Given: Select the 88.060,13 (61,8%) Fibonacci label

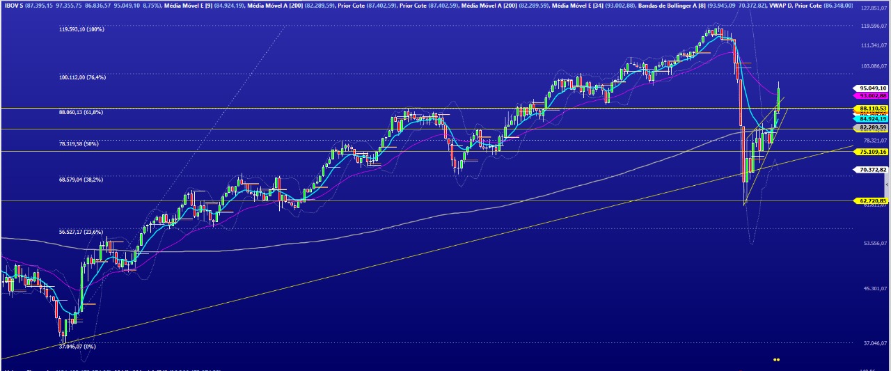Looking at the screenshot, I should (81, 112).
